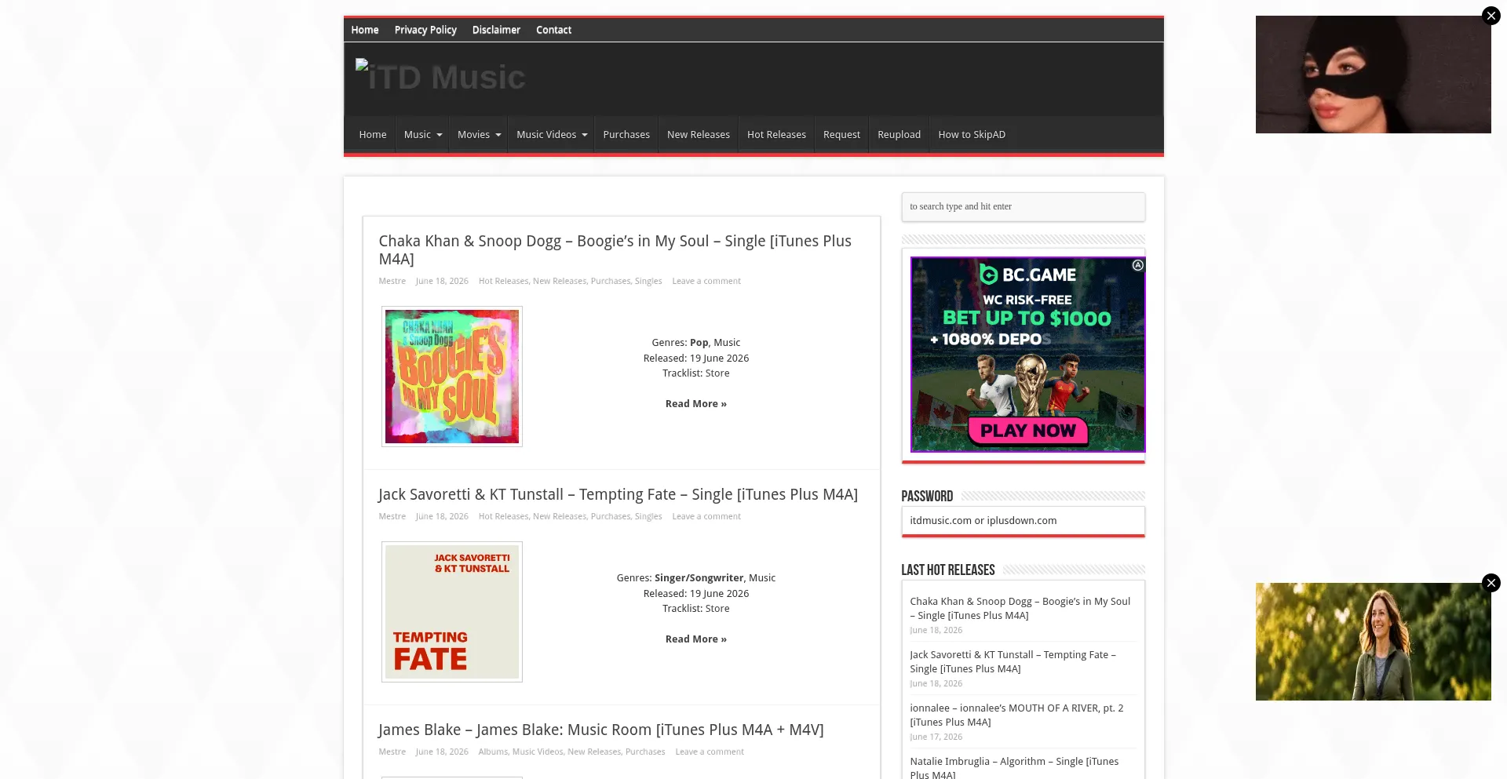Image resolution: width=1507 pixels, height=779 pixels.
Task: Open sidebar link Natalie Imbruglia Algorithm
Action: pos(1014,768)
